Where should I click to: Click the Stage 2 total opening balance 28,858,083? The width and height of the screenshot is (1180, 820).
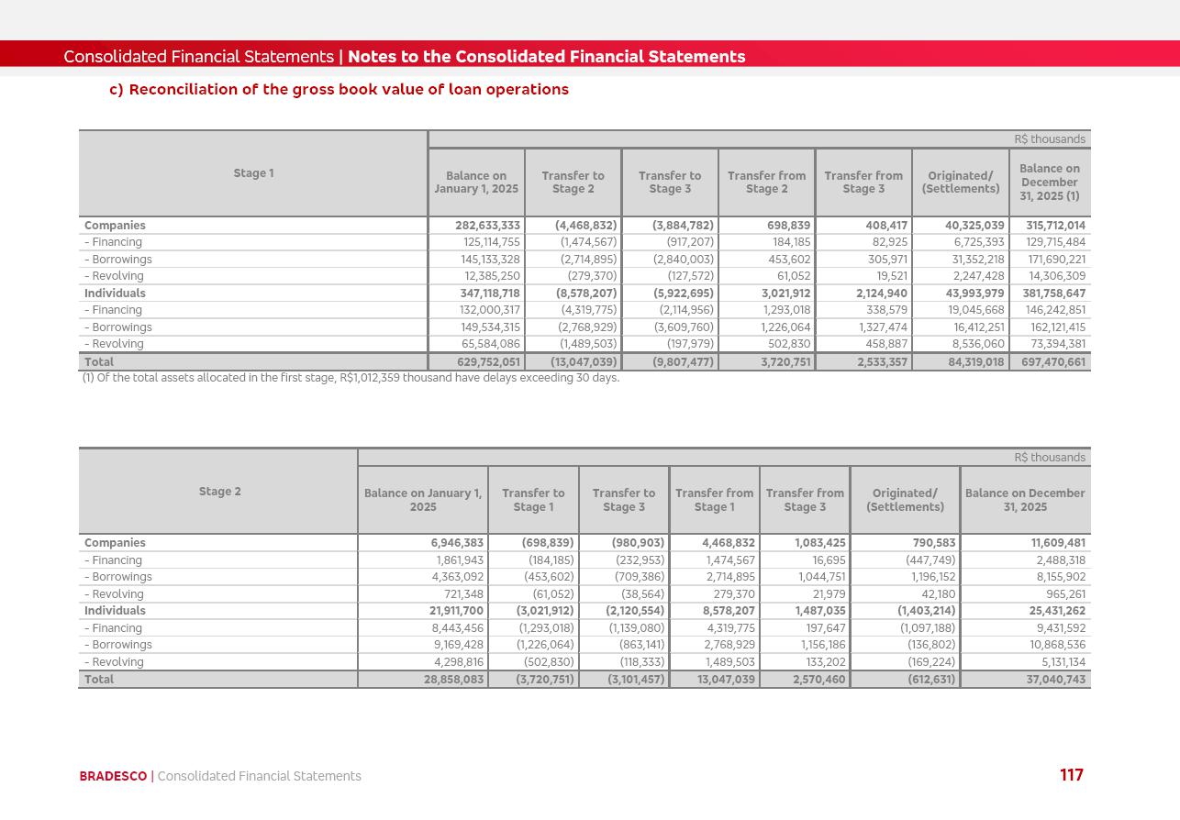click(x=453, y=680)
